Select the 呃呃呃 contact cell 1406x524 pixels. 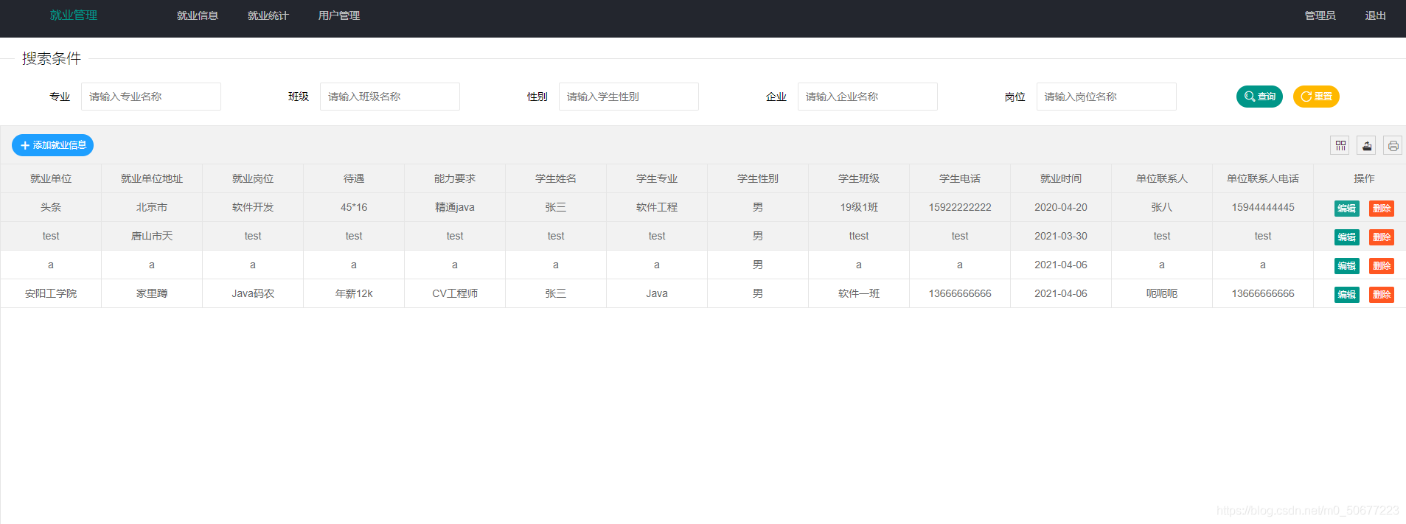click(1162, 293)
